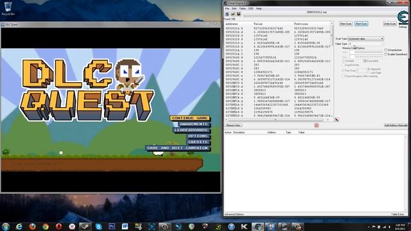Open the Scan Type dropdown

coord(365,38)
